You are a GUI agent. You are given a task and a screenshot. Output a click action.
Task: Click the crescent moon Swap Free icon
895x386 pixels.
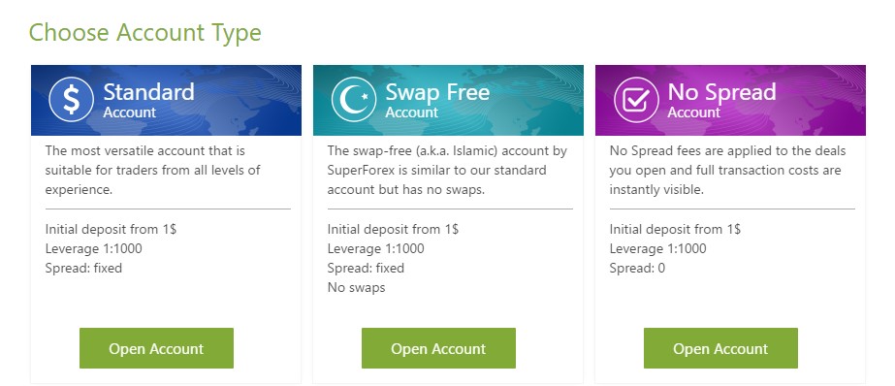tap(354, 99)
